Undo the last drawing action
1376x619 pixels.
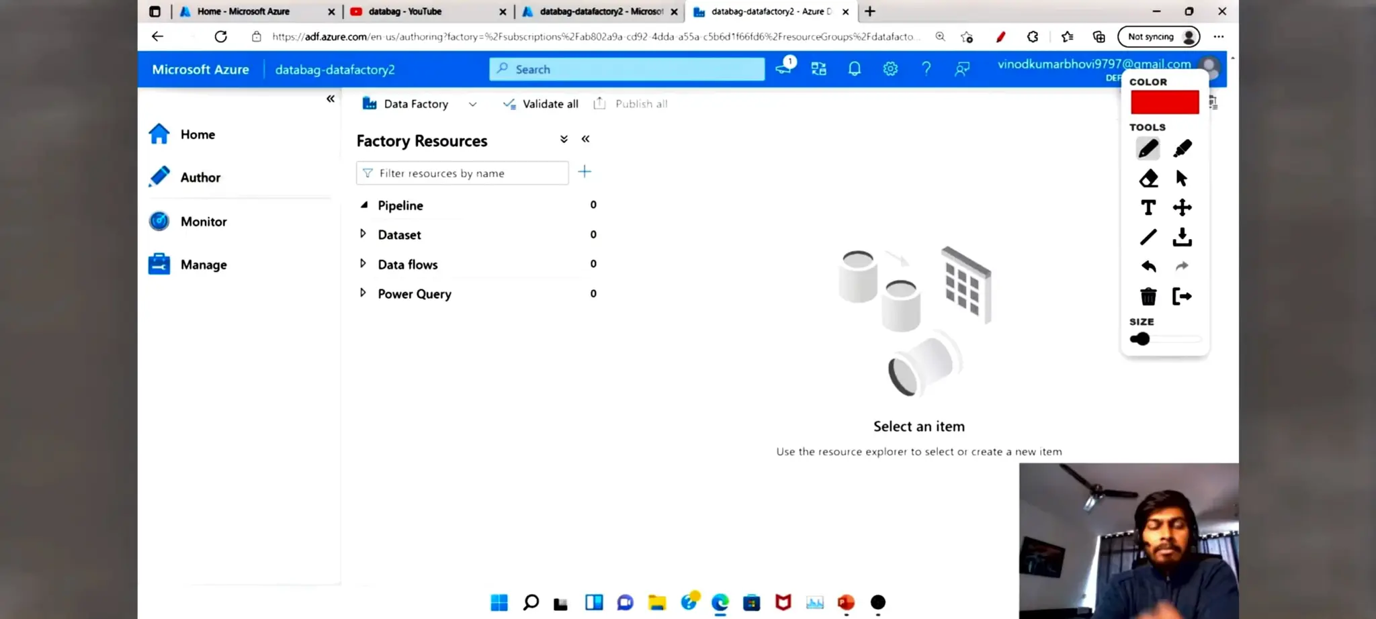coord(1148,267)
